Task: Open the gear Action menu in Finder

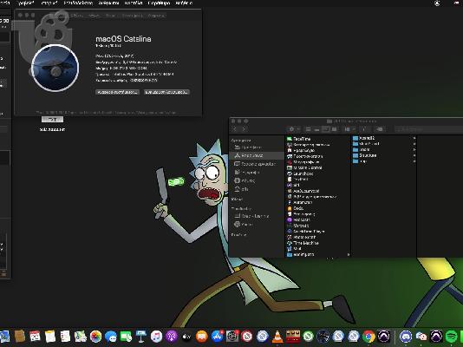Action: pyautogui.click(x=293, y=129)
